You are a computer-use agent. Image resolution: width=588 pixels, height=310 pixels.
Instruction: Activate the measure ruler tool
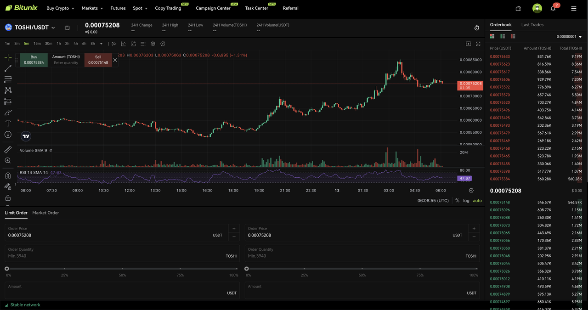pyautogui.click(x=7, y=149)
